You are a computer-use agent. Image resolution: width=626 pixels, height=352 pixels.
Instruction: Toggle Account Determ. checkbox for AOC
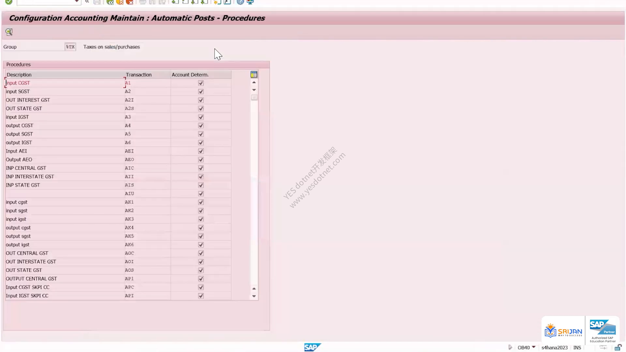201,253
